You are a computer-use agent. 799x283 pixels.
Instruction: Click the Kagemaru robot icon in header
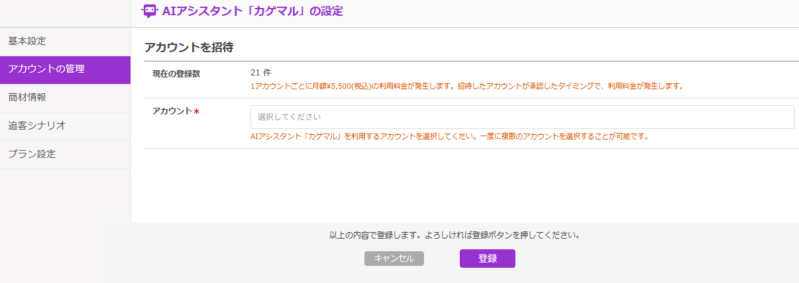click(x=150, y=11)
